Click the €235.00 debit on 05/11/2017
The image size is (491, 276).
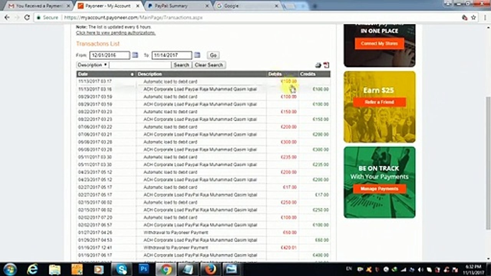pos(288,157)
